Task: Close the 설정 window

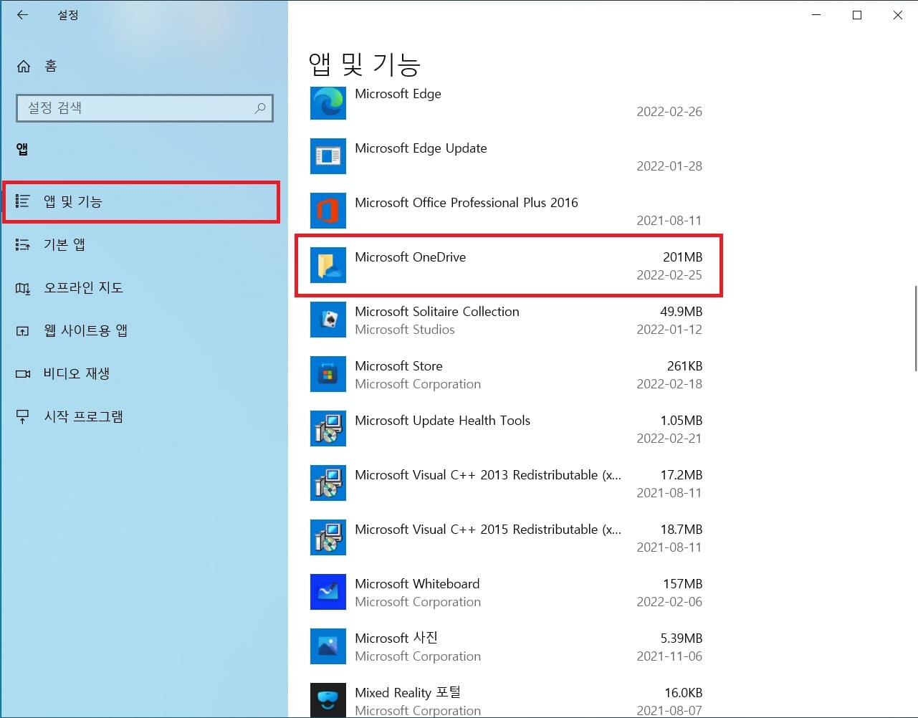Action: click(x=897, y=15)
